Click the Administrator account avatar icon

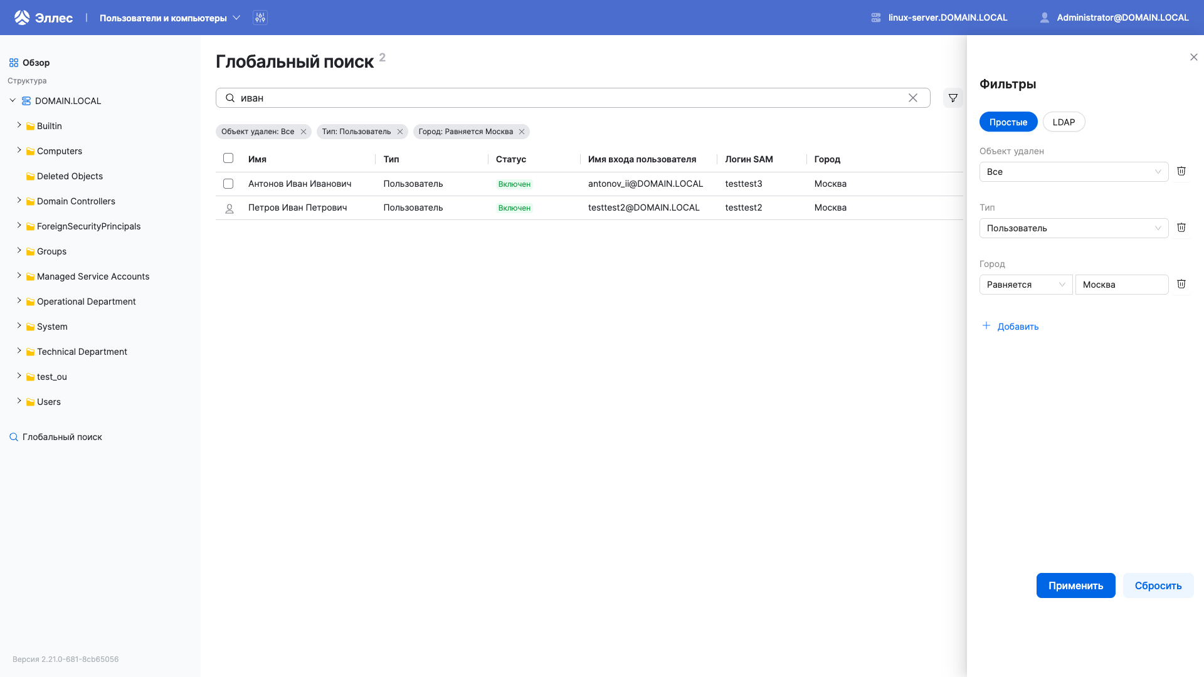coord(1045,18)
